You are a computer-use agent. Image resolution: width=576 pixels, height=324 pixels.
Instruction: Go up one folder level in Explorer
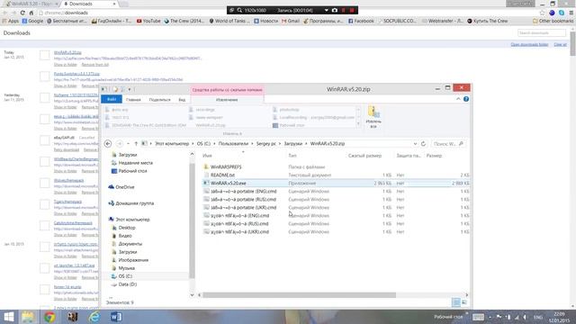coord(136,144)
